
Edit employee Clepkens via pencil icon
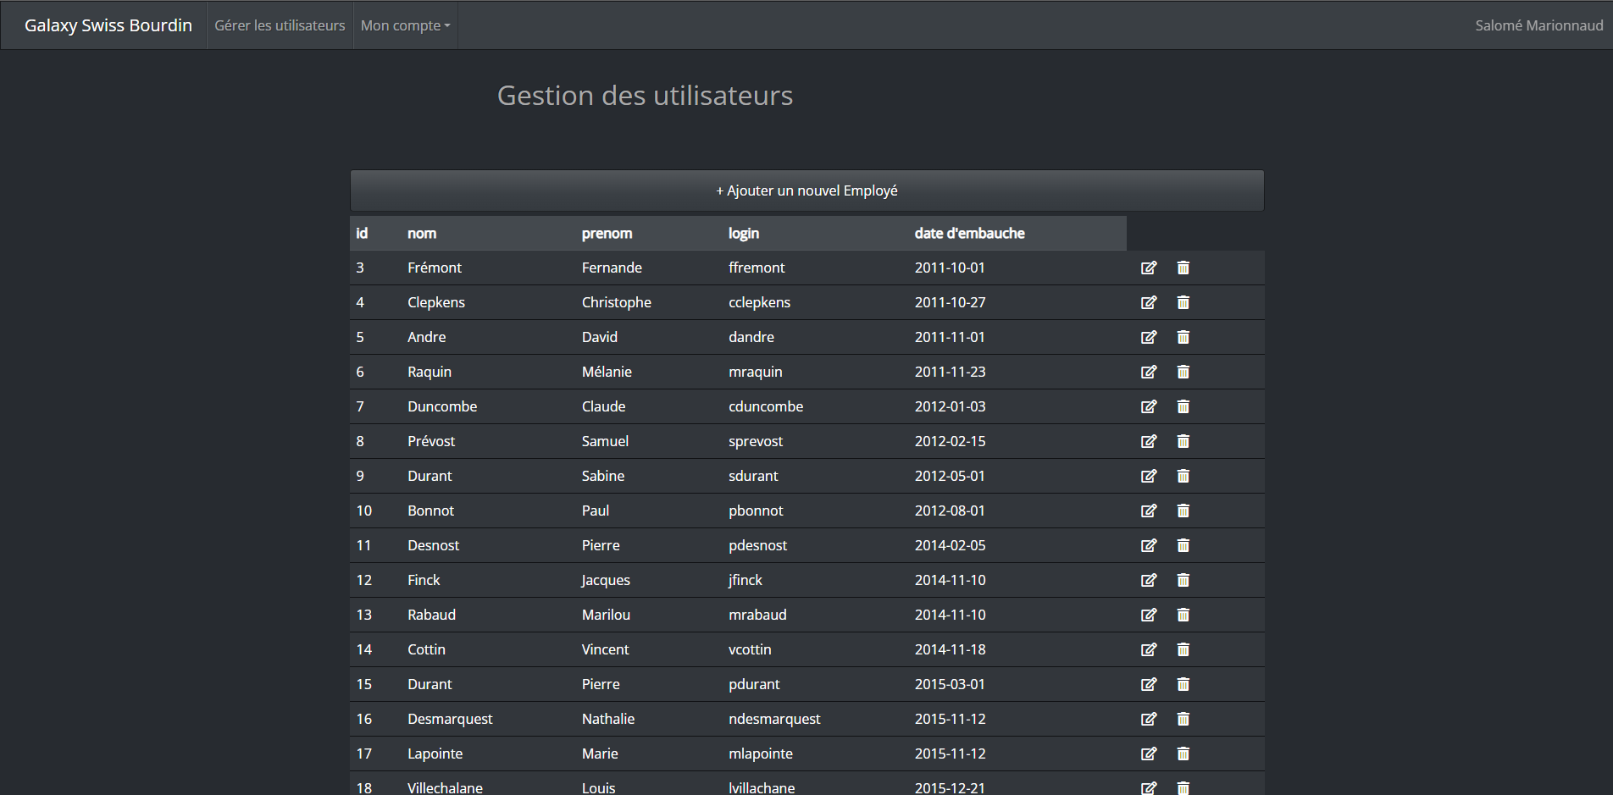(x=1148, y=302)
